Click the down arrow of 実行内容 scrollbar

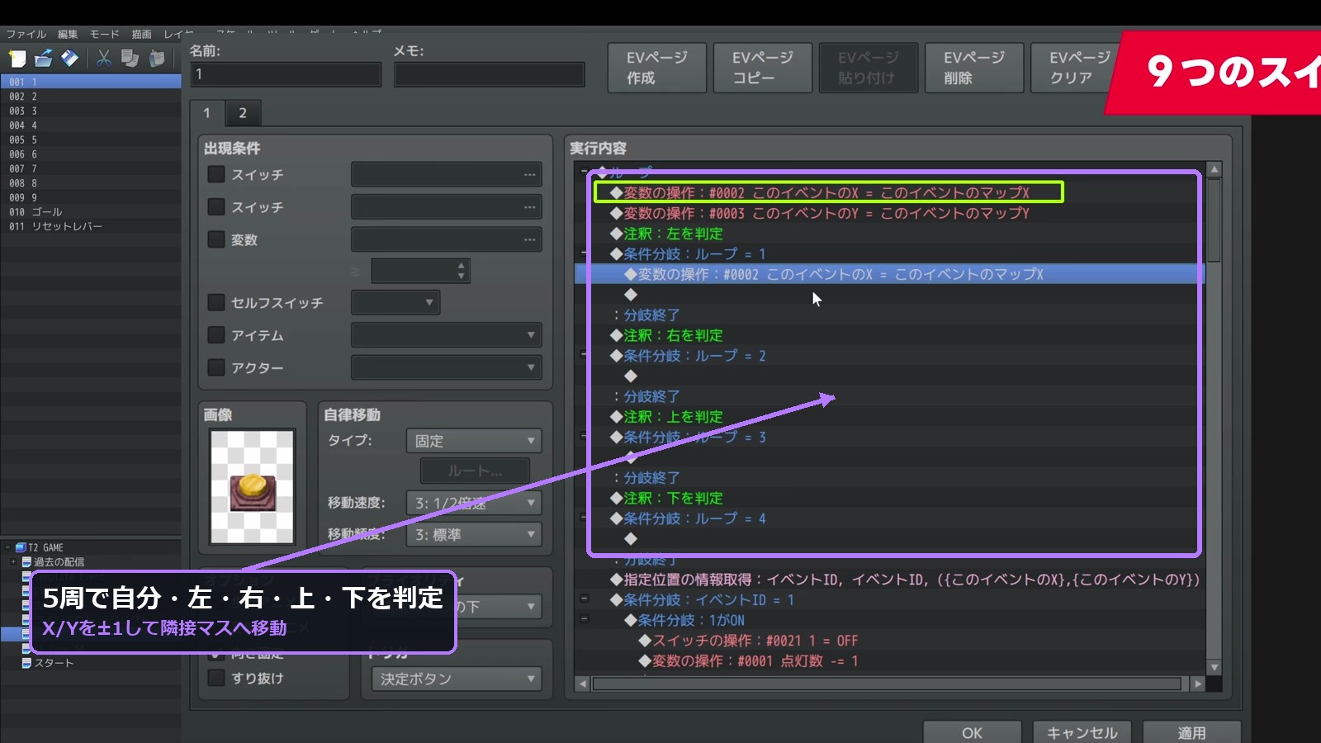point(1214,667)
